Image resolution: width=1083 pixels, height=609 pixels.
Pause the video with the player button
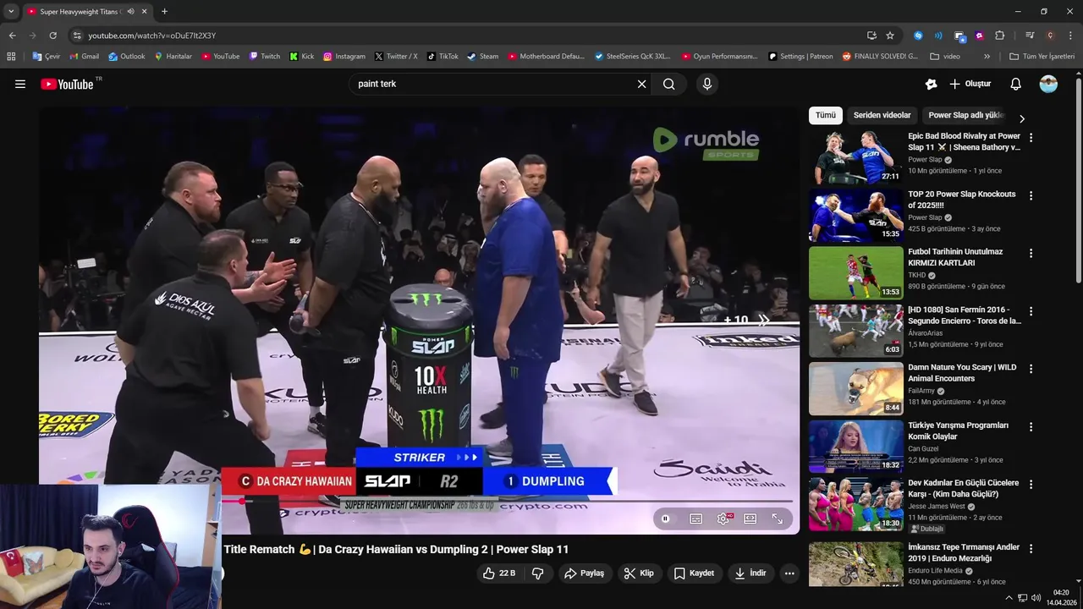[665, 518]
